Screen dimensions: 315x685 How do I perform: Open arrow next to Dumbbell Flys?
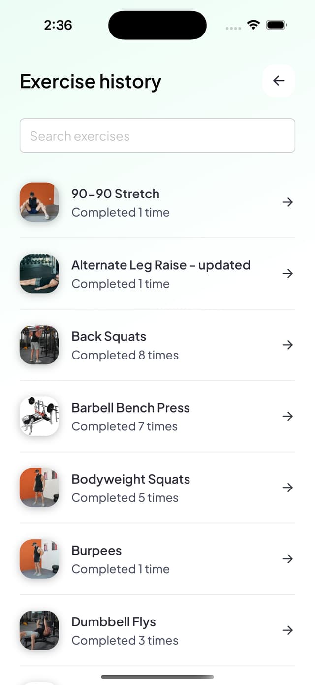tap(287, 630)
